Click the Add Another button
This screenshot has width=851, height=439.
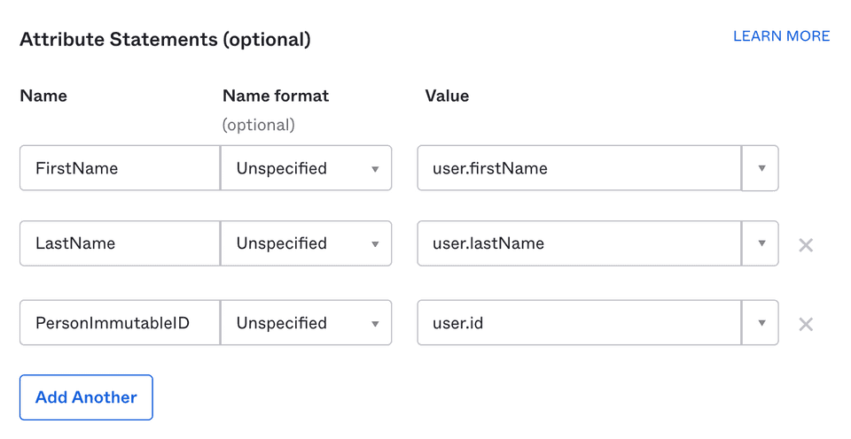coord(86,397)
